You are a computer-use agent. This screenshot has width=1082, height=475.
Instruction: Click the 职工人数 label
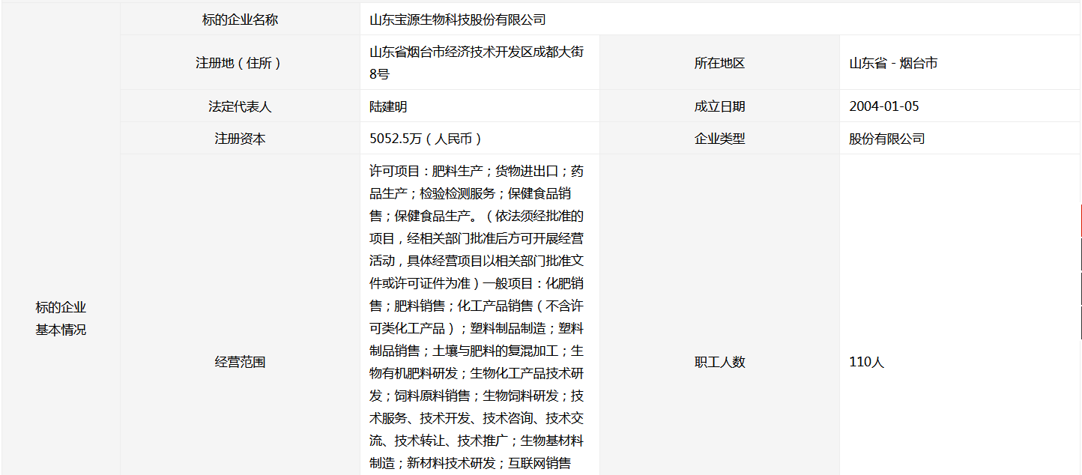tap(719, 362)
